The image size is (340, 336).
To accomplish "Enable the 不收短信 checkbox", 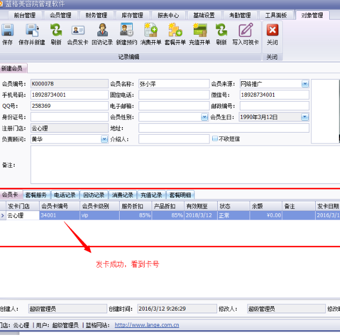I will (x=215, y=139).
